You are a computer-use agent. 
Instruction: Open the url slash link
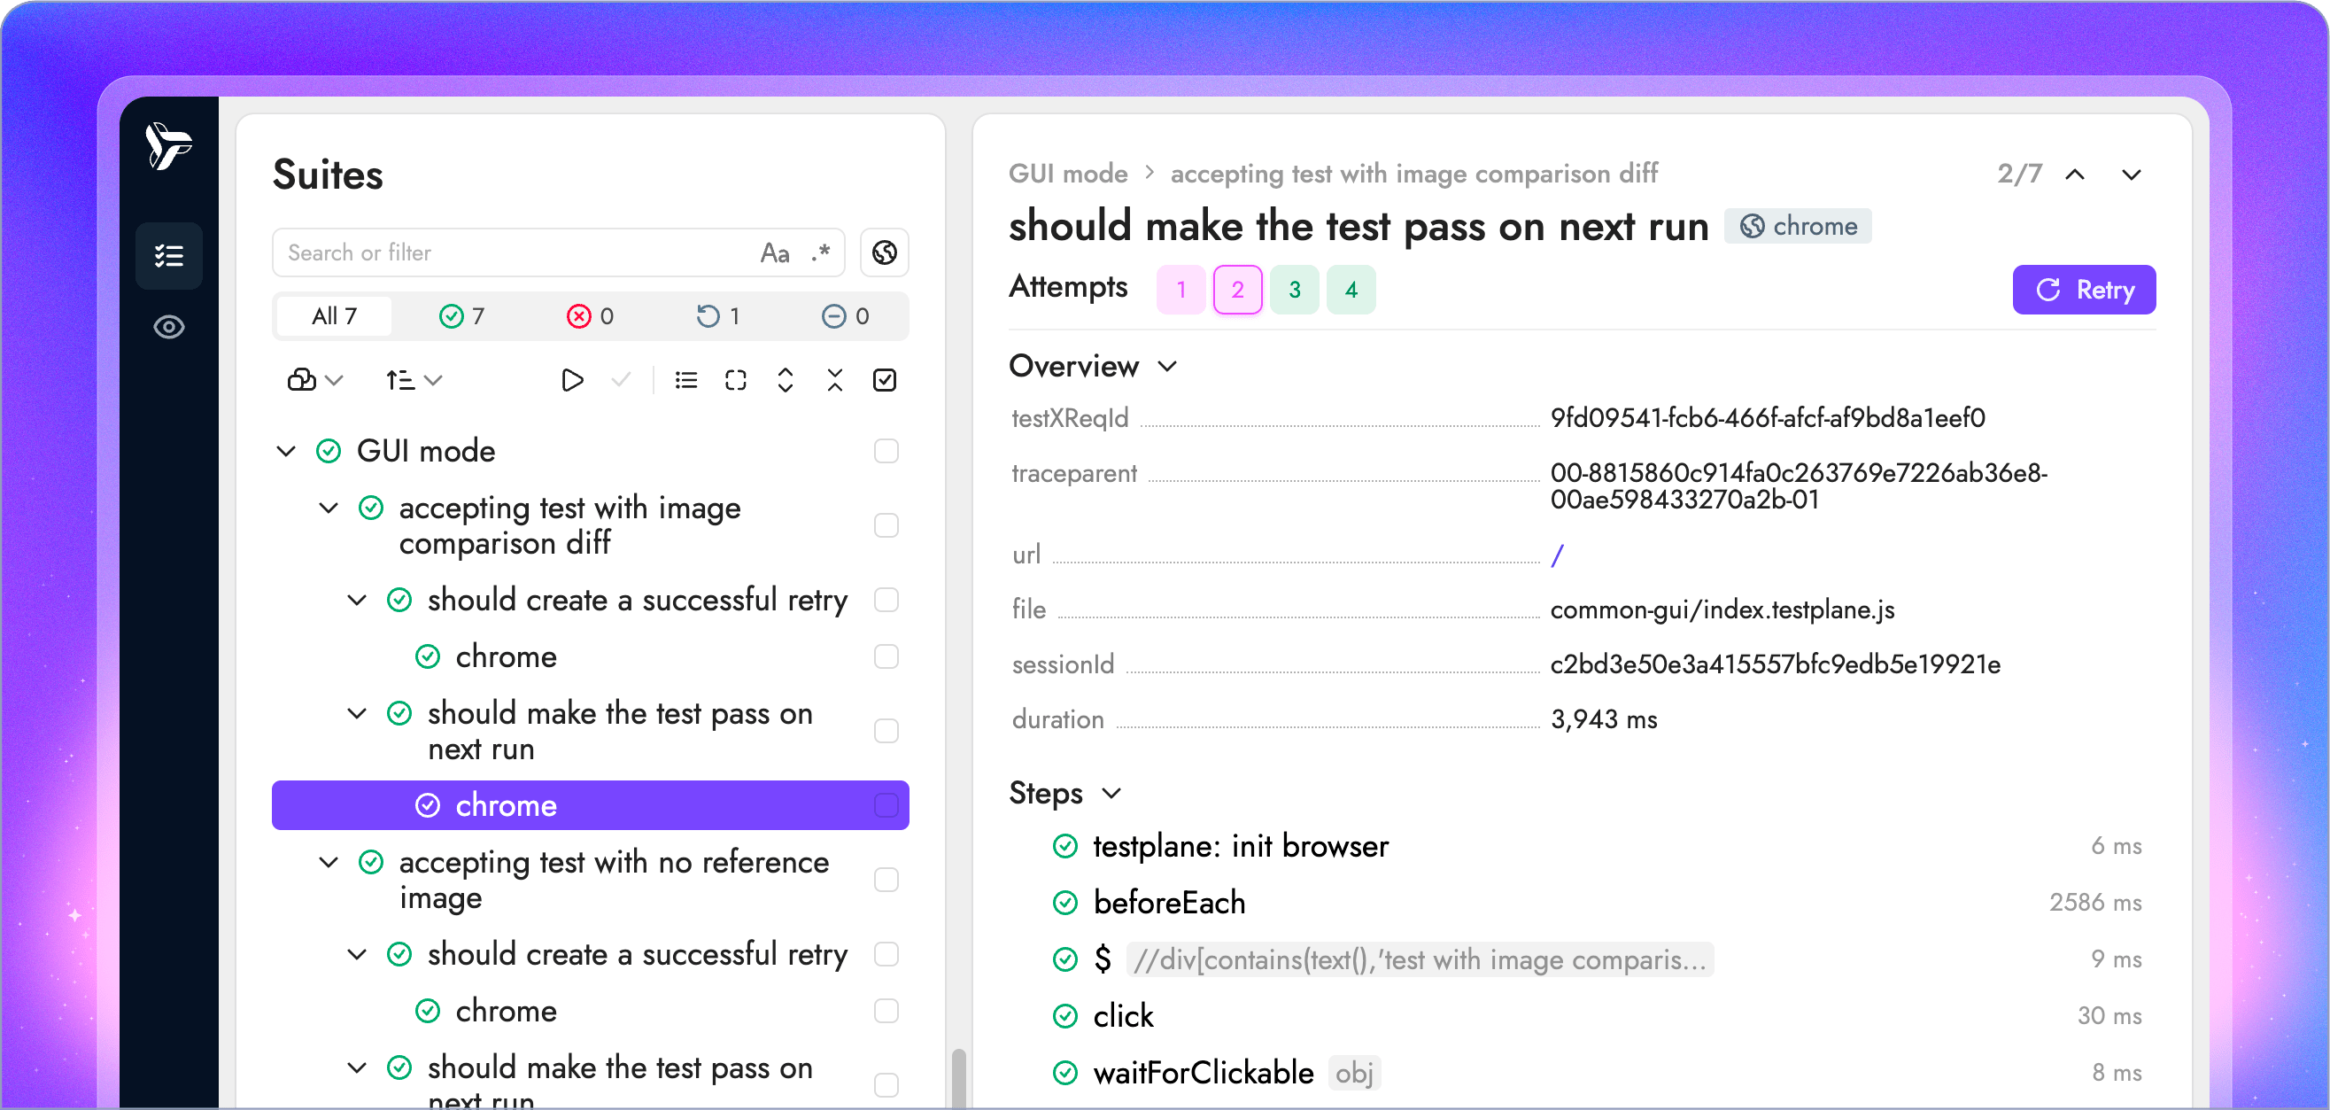pyautogui.click(x=1557, y=555)
